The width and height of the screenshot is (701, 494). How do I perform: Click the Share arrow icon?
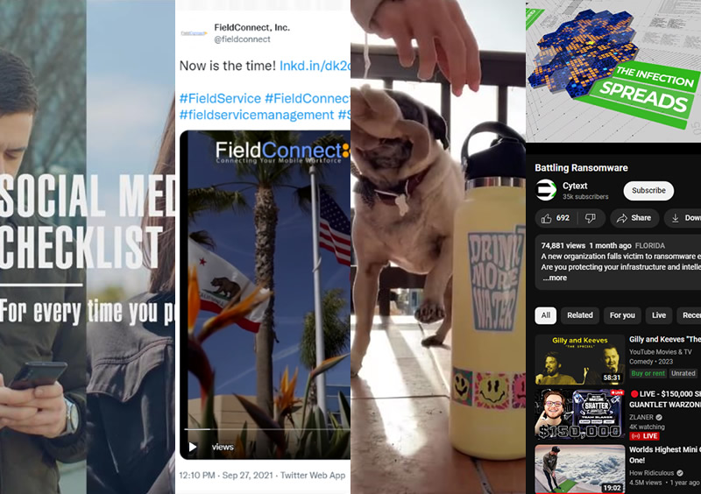point(621,218)
